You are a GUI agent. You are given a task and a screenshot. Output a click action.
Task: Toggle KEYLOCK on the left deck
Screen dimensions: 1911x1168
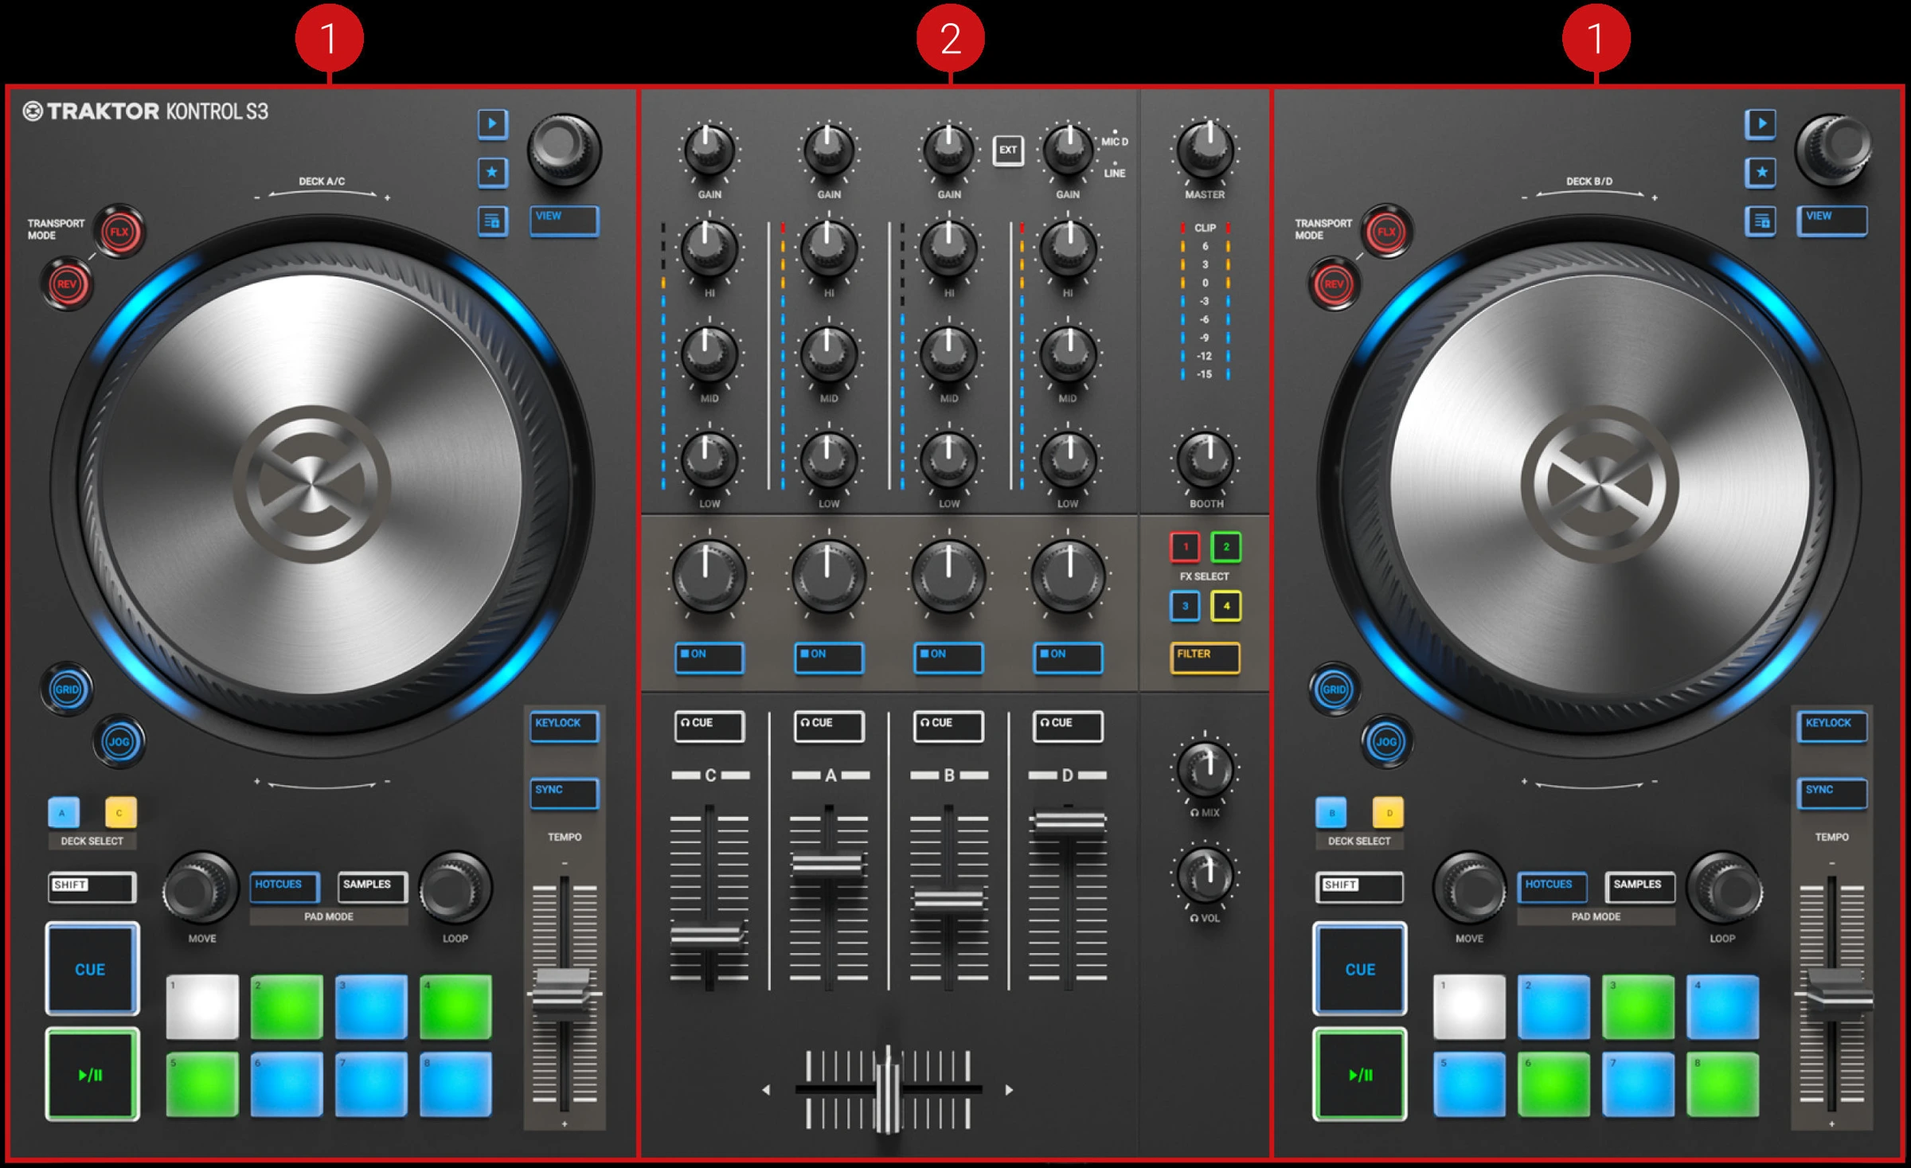pos(564,726)
